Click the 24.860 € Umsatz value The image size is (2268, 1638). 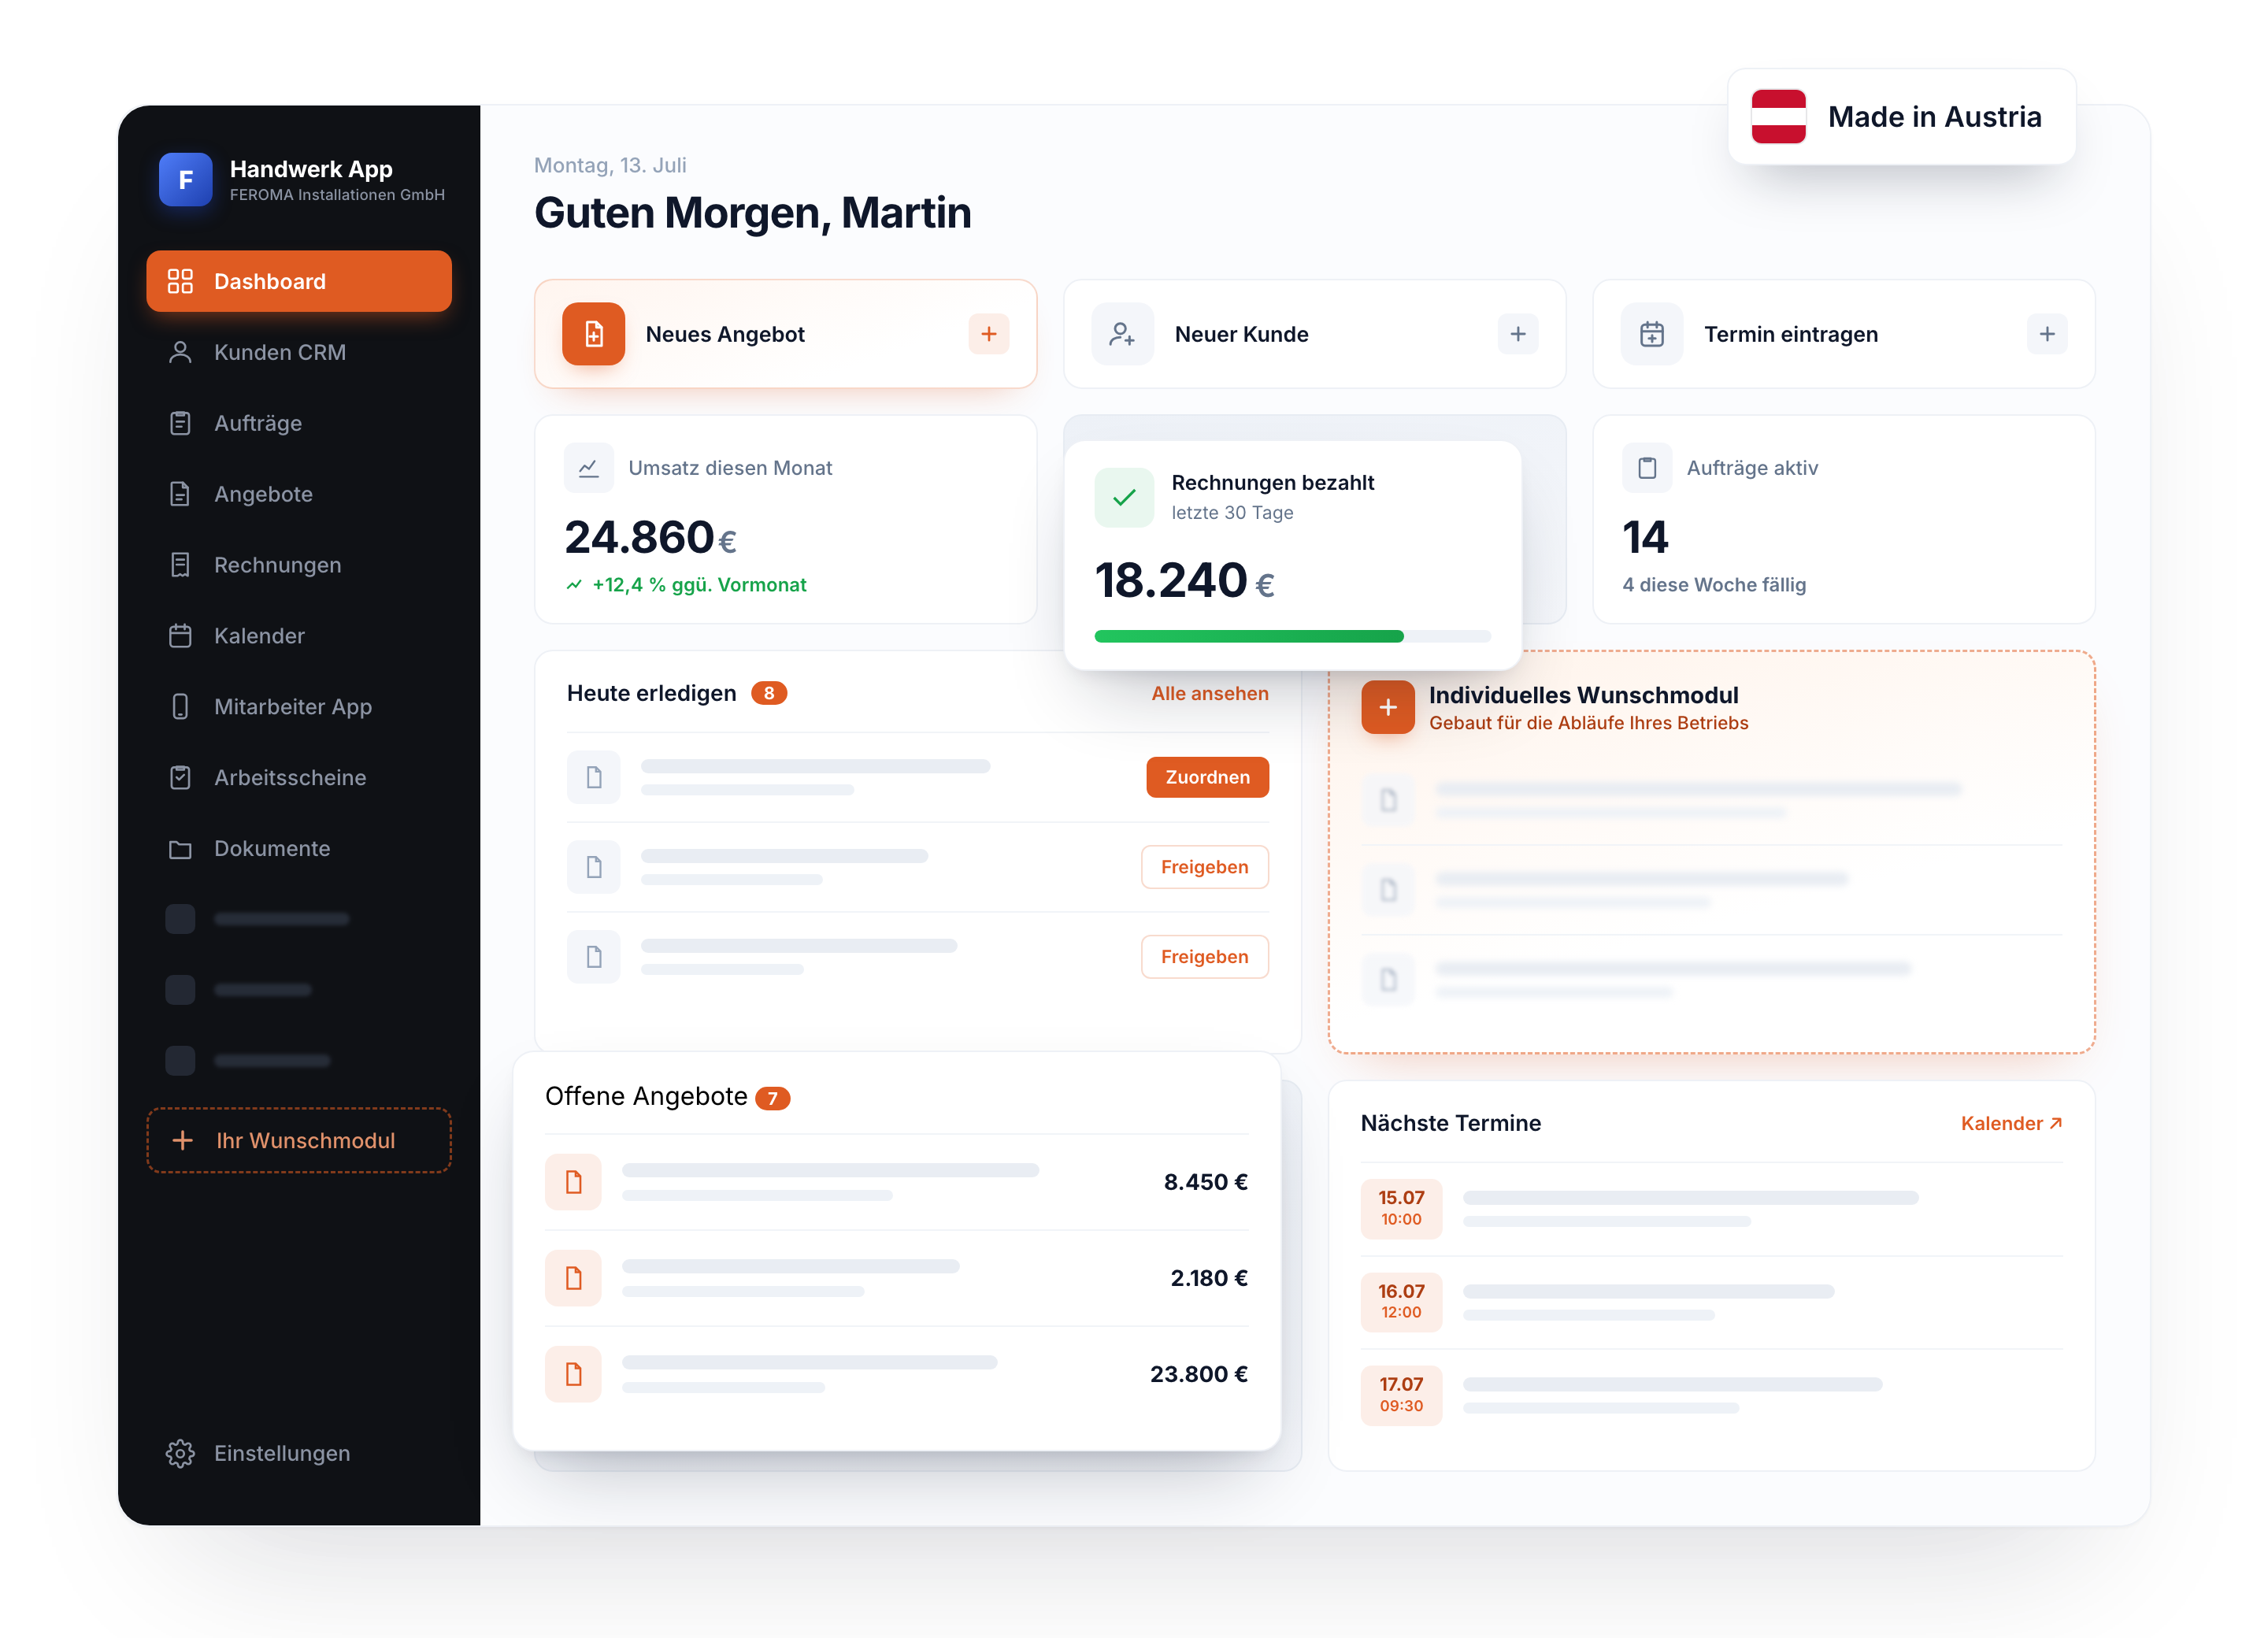click(x=650, y=538)
